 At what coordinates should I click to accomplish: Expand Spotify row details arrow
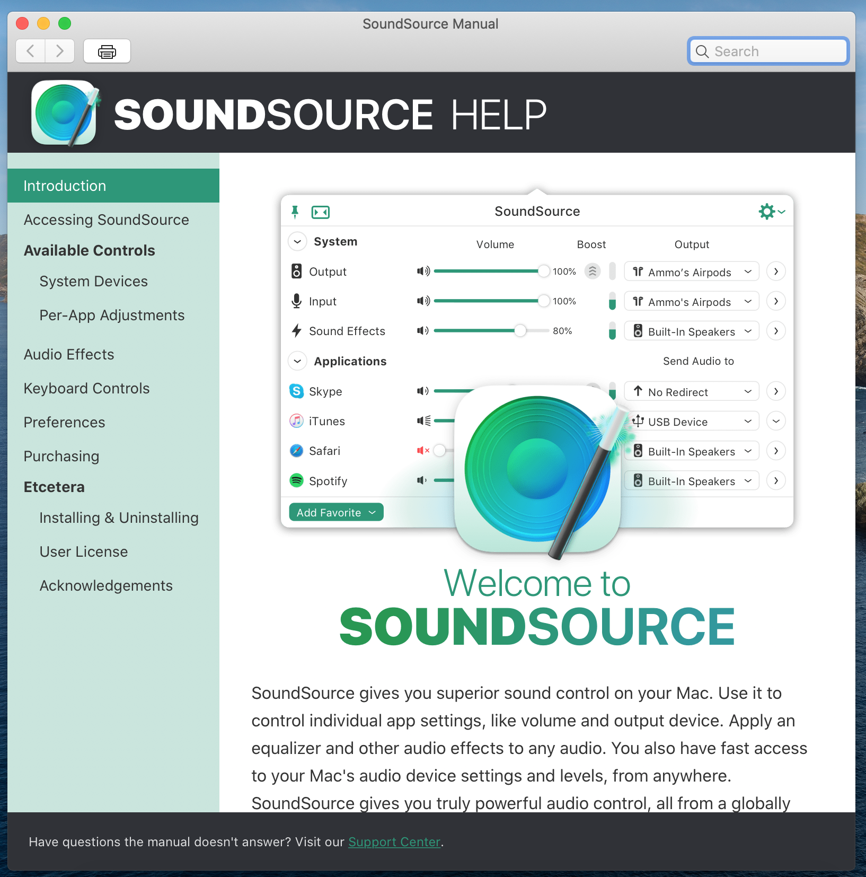click(x=776, y=480)
